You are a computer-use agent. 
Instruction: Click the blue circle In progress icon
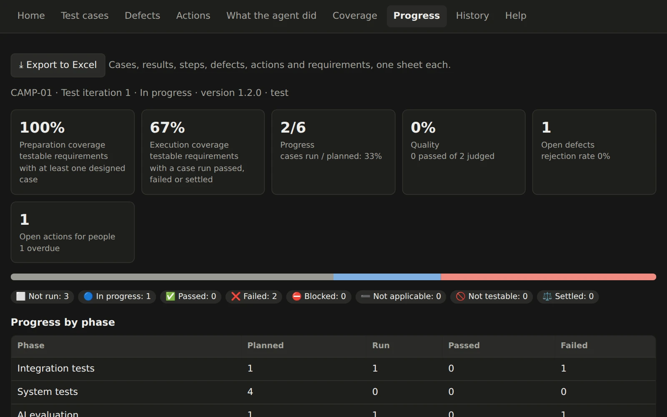[88, 296]
